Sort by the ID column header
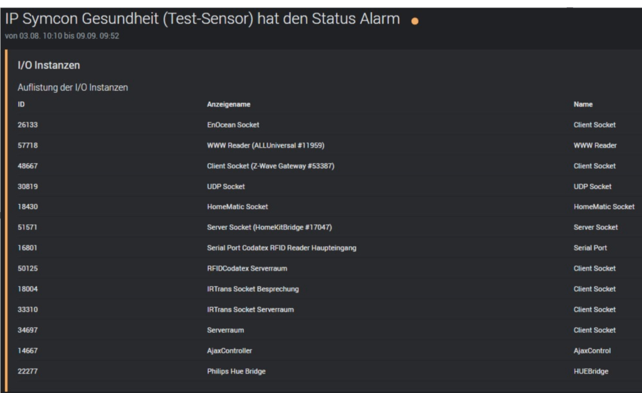The height and width of the screenshot is (393, 642). [21, 104]
